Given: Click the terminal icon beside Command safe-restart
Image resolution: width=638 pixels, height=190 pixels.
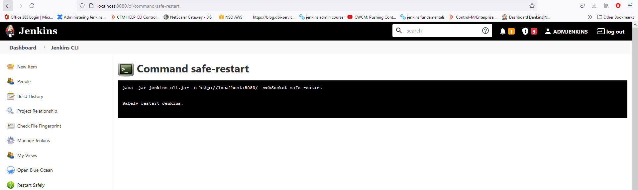Looking at the screenshot, I should (126, 69).
